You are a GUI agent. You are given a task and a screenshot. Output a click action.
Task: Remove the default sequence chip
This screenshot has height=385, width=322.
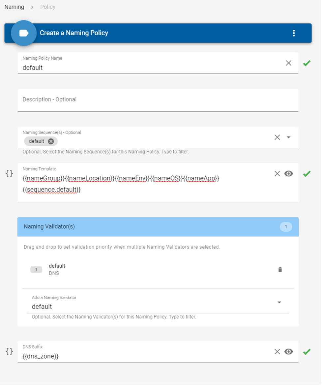coord(51,141)
